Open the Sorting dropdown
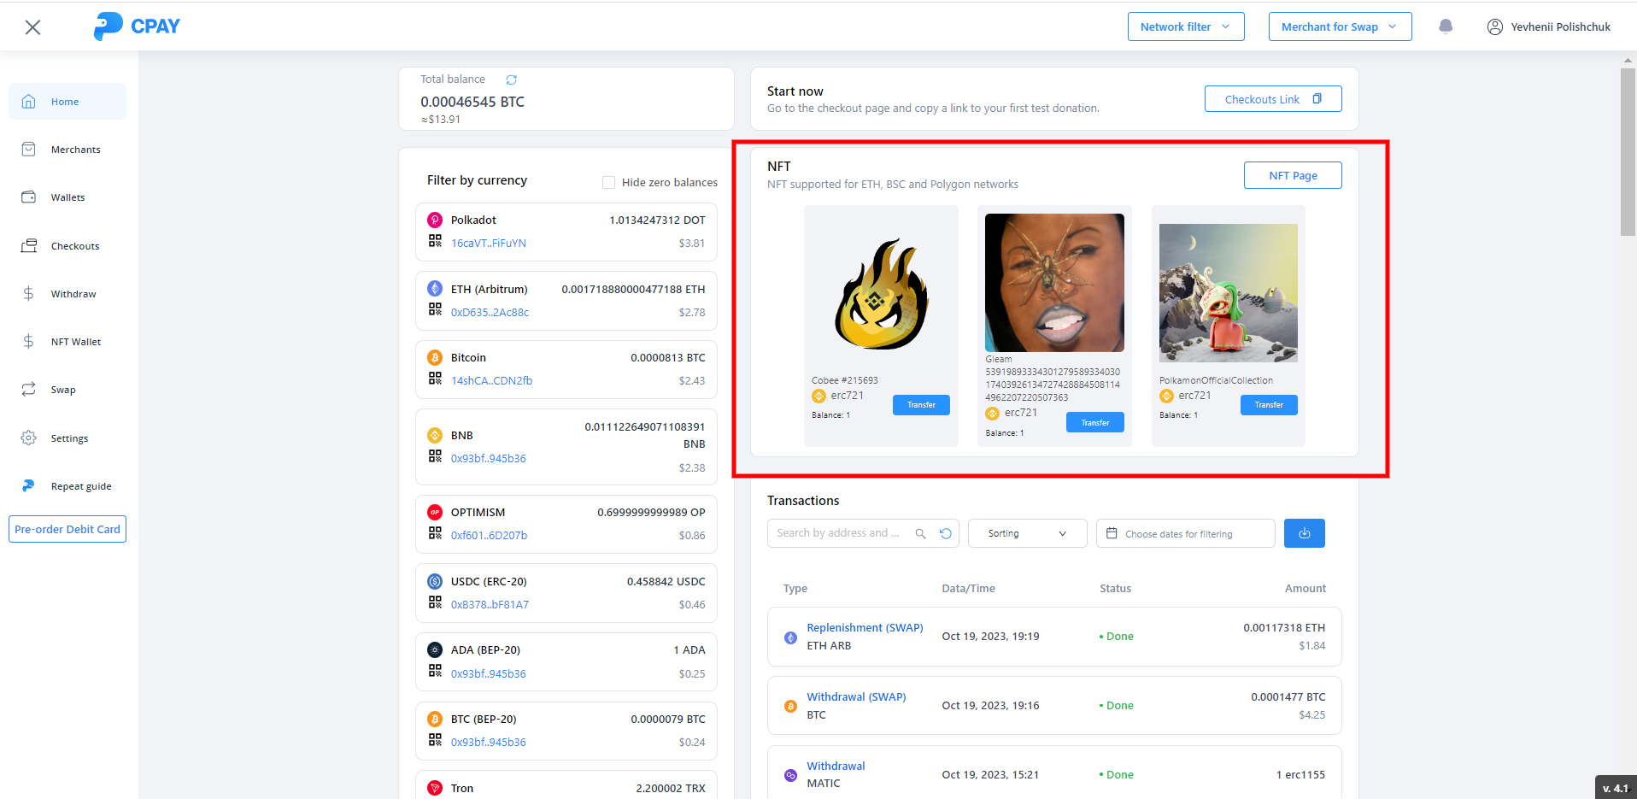 click(1026, 533)
